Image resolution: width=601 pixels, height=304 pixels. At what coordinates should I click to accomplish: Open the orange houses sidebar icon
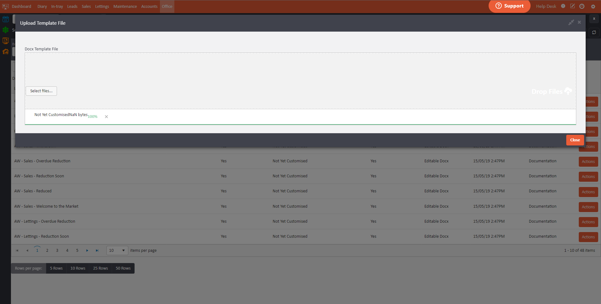pos(6,52)
